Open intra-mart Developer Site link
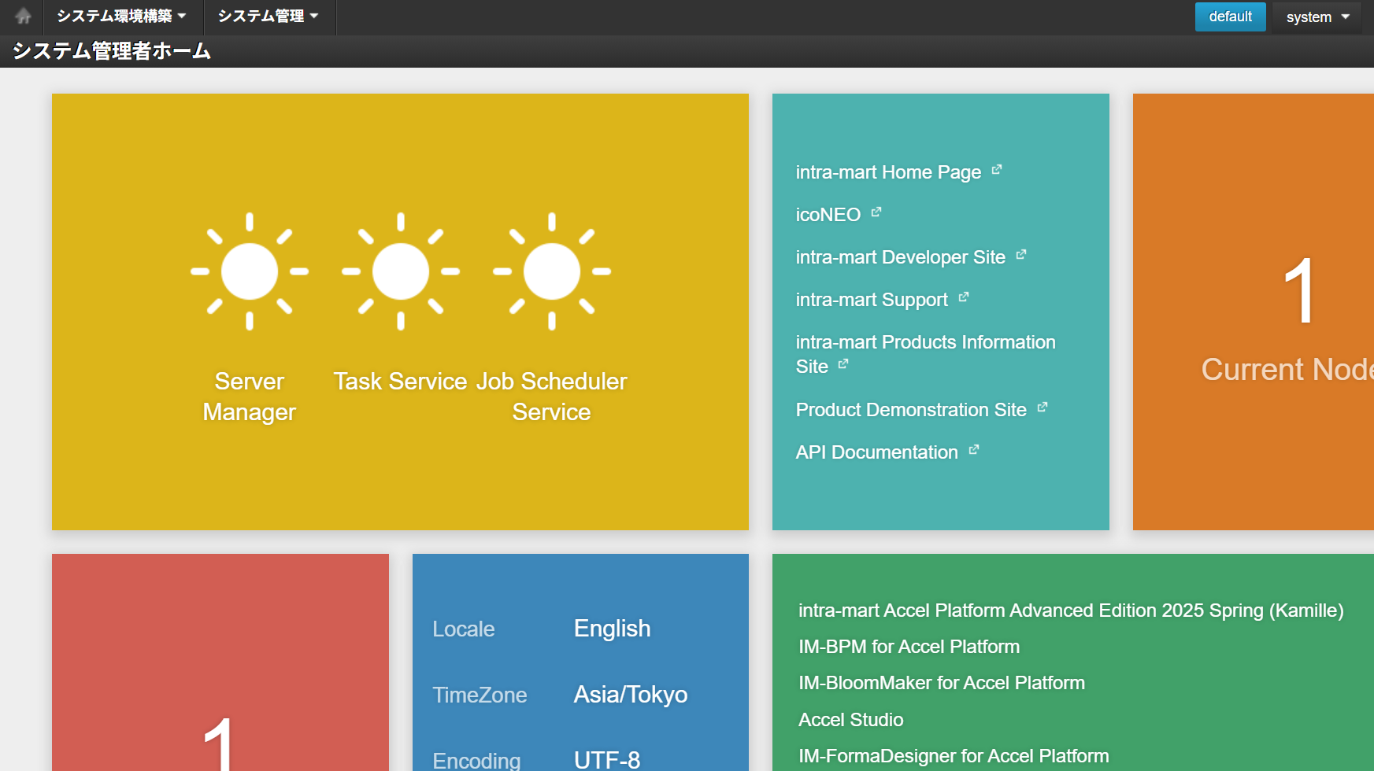This screenshot has width=1374, height=771. (900, 257)
